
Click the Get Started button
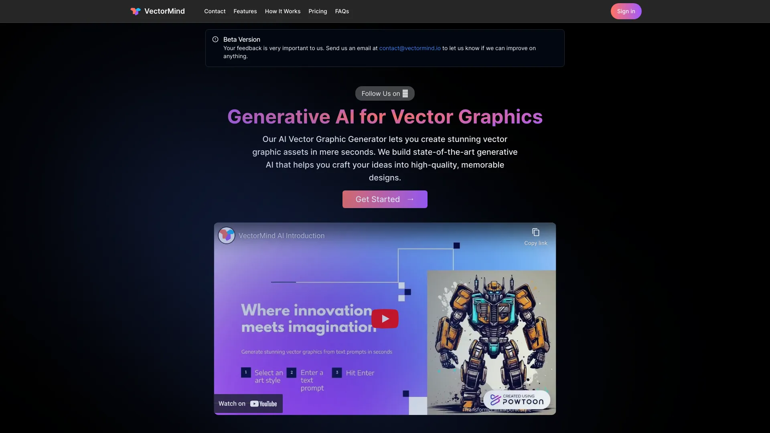(385, 199)
